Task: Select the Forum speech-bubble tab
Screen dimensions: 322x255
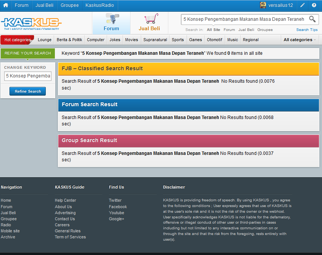Action: pos(111,23)
